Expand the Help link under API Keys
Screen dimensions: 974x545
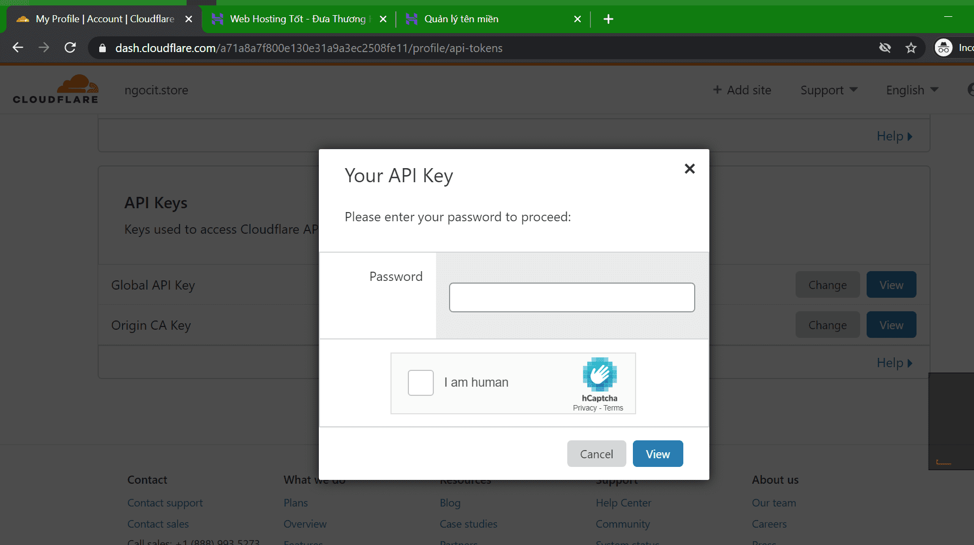[894, 363]
